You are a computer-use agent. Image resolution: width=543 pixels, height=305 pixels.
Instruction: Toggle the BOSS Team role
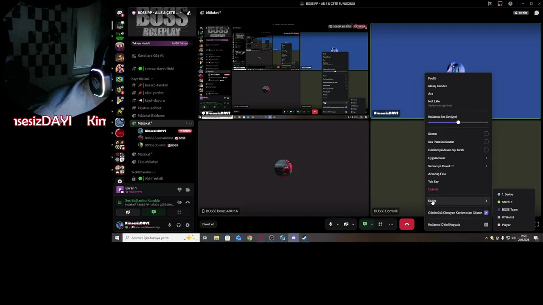[513, 210]
